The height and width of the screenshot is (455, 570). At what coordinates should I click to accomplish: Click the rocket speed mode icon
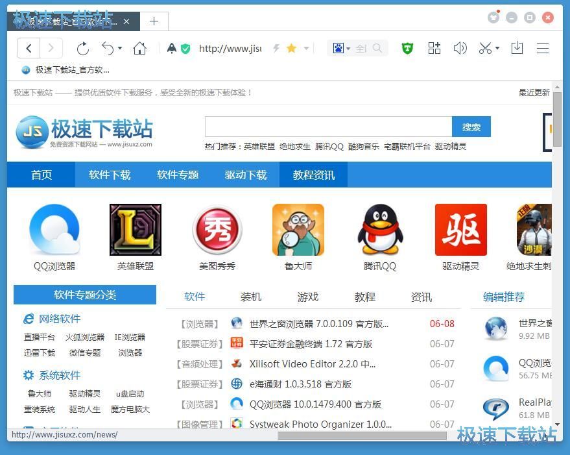click(x=172, y=48)
